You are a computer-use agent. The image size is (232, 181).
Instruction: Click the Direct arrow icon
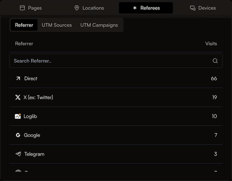pyautogui.click(x=18, y=78)
